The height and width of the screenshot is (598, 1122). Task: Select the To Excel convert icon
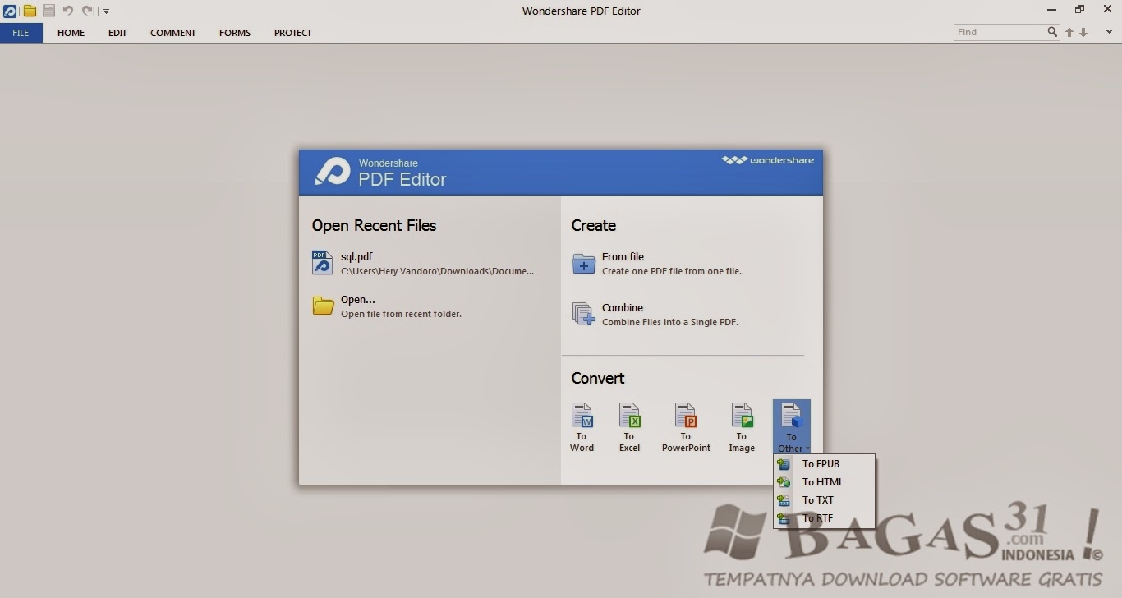629,415
